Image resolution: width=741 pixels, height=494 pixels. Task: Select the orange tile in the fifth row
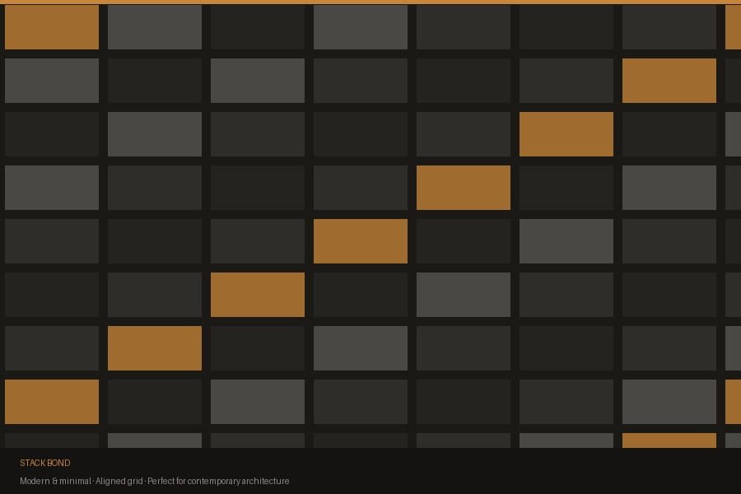pos(360,241)
